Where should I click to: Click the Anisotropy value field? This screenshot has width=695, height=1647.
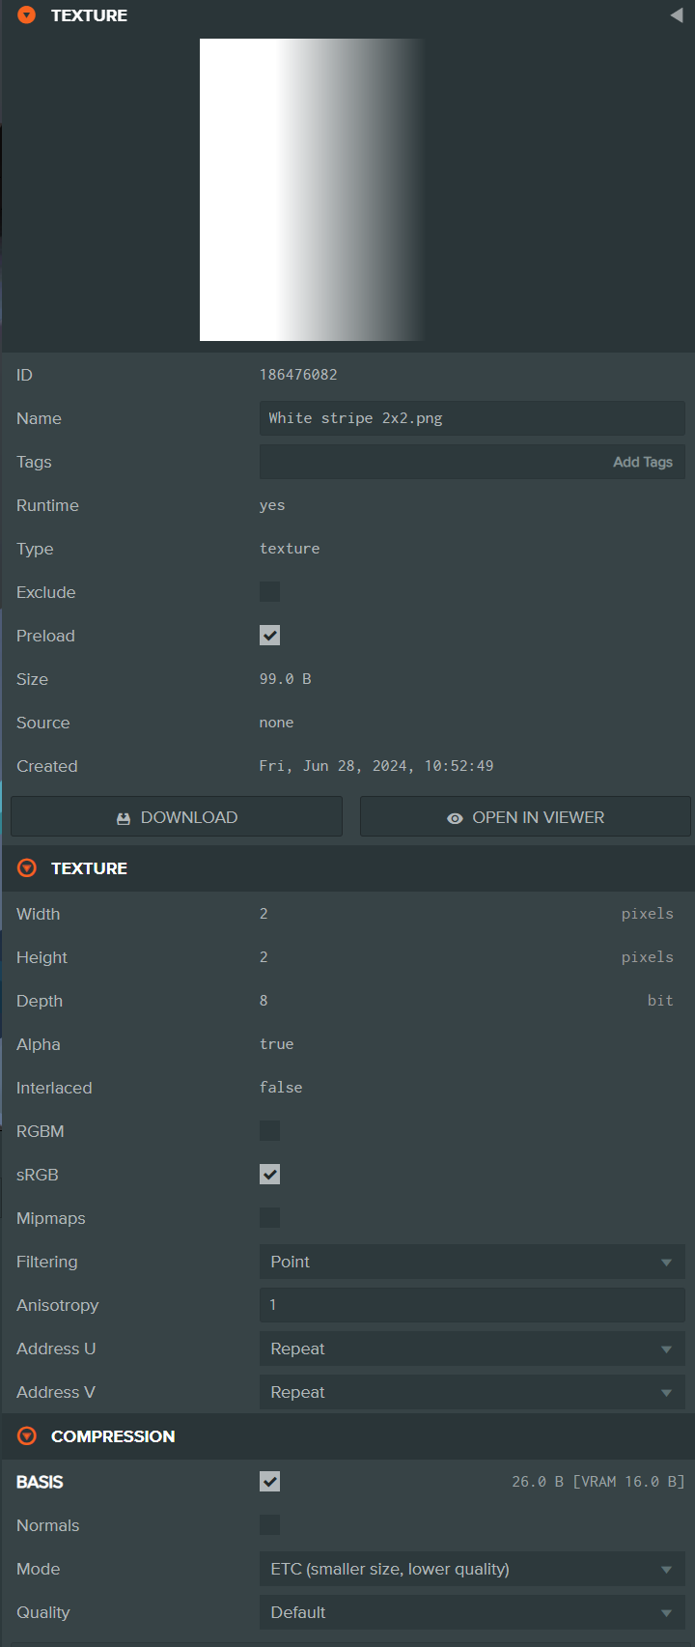pyautogui.click(x=472, y=1305)
